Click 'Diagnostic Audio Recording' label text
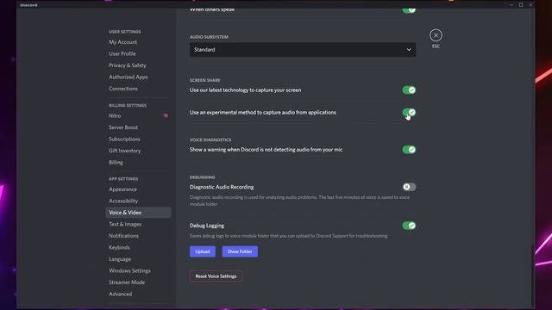This screenshot has height=310, width=552. (222, 187)
